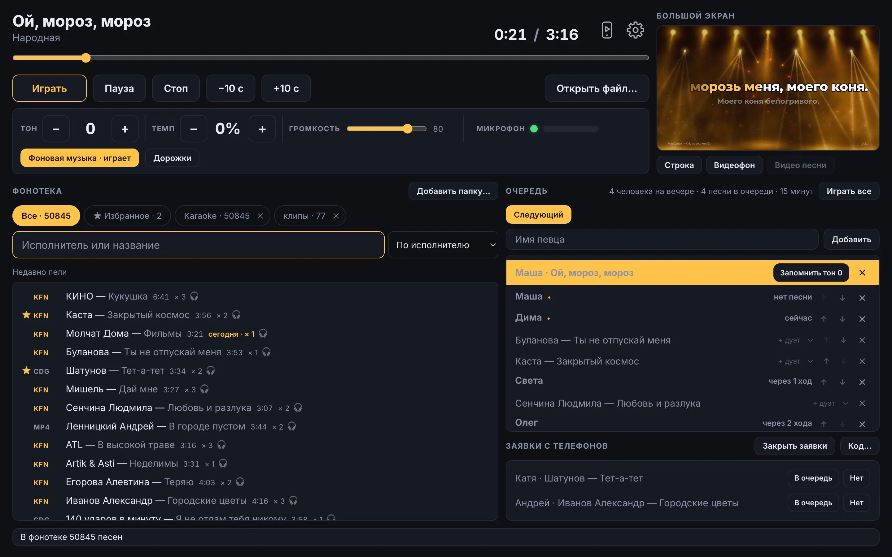Toggle the Следующий queue filter
This screenshot has width=892, height=557.
click(538, 214)
